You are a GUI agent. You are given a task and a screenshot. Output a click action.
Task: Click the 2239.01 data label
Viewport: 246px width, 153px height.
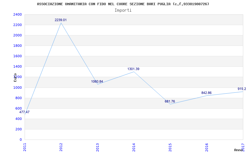pyautogui.click(x=61, y=20)
